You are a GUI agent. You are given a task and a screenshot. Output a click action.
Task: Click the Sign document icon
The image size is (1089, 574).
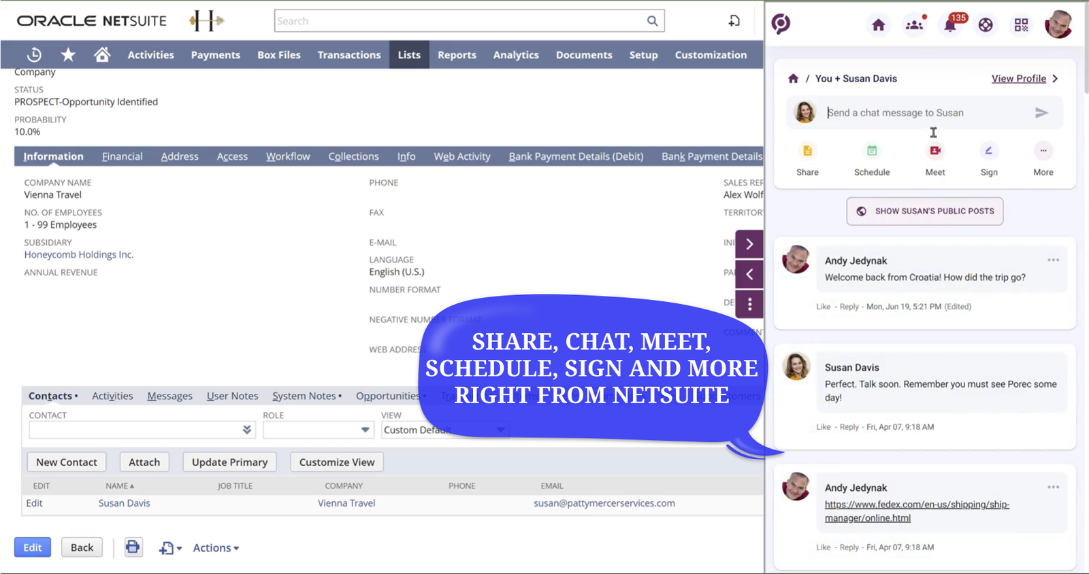(x=989, y=151)
